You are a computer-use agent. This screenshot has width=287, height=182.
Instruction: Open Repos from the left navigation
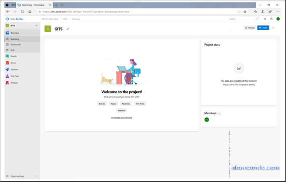click(13, 63)
